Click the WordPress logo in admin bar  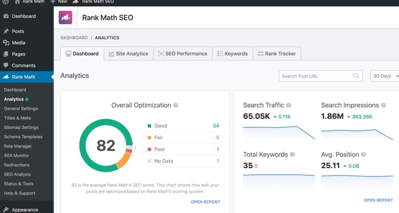(5, 2)
